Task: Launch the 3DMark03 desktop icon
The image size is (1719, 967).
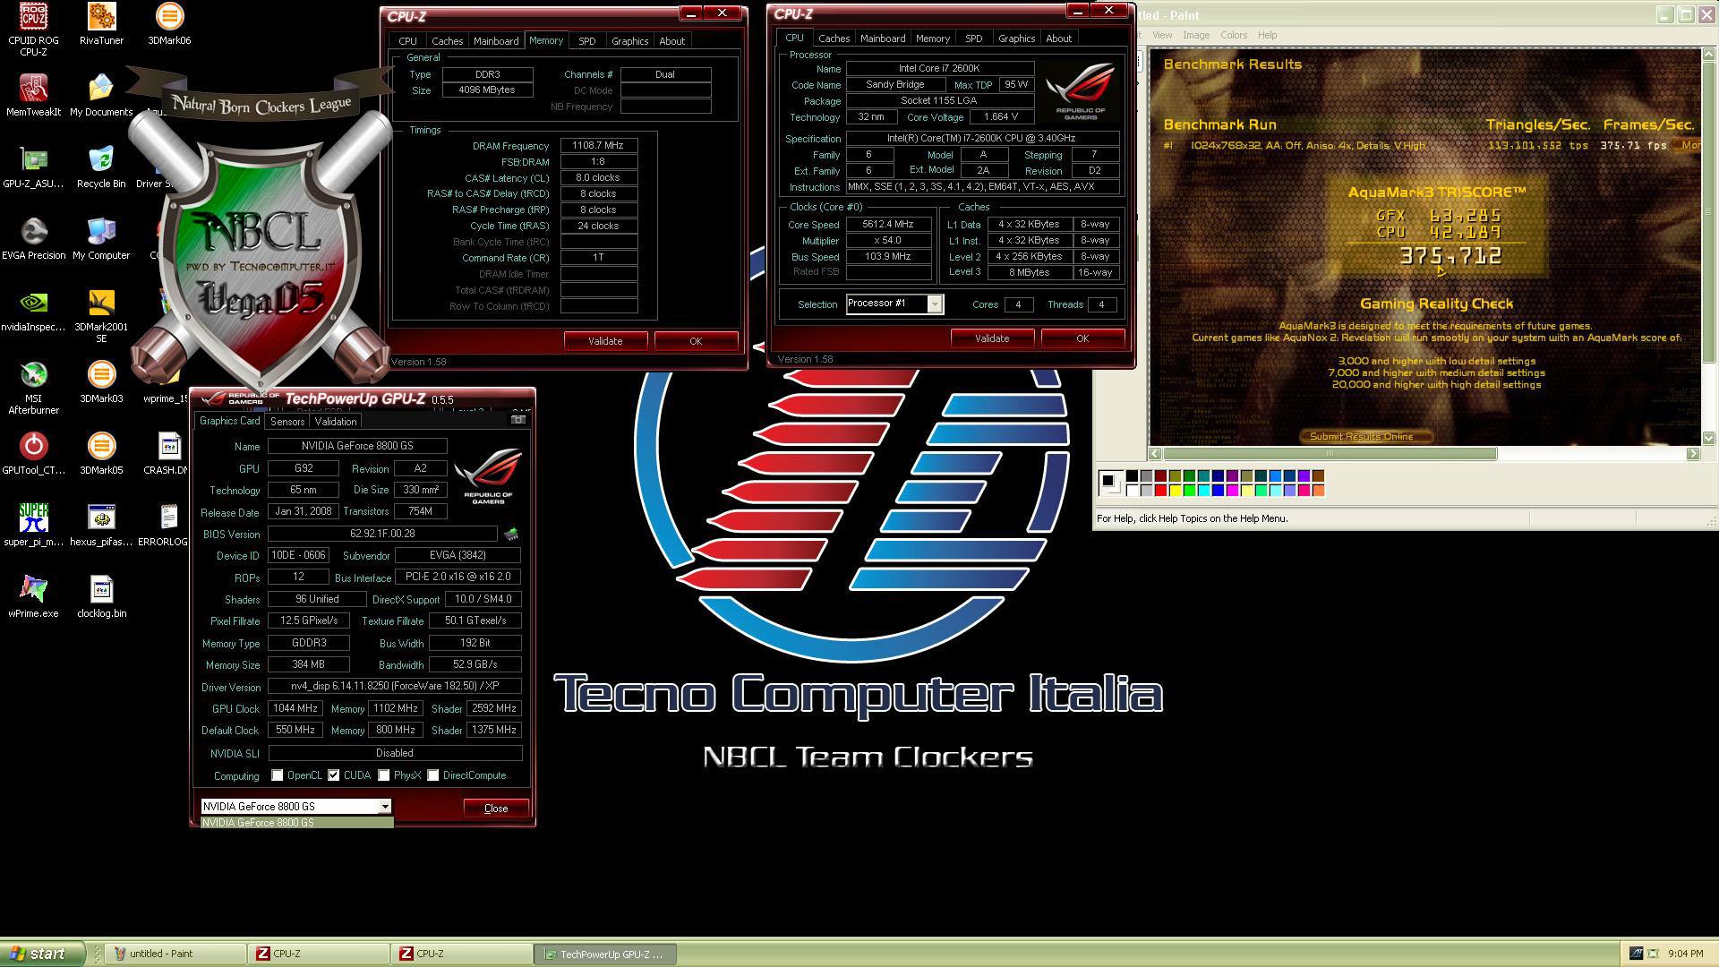Action: click(101, 381)
